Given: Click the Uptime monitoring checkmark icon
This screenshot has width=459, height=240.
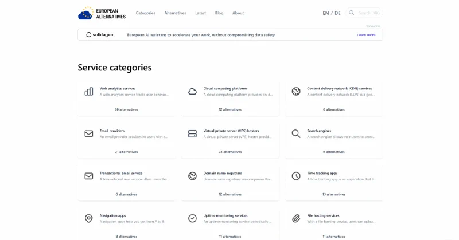Looking at the screenshot, I should click(x=192, y=218).
